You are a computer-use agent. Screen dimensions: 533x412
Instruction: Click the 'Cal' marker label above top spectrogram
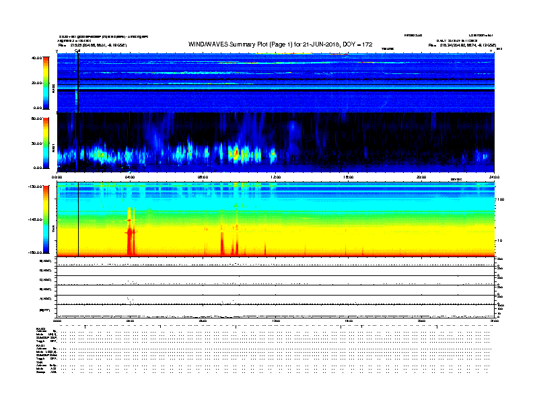click(x=77, y=51)
